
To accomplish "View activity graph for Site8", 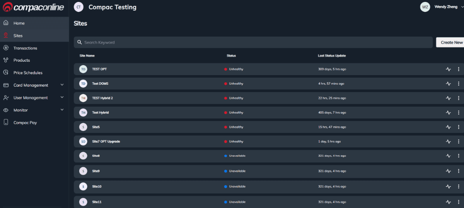I will coord(448,156).
